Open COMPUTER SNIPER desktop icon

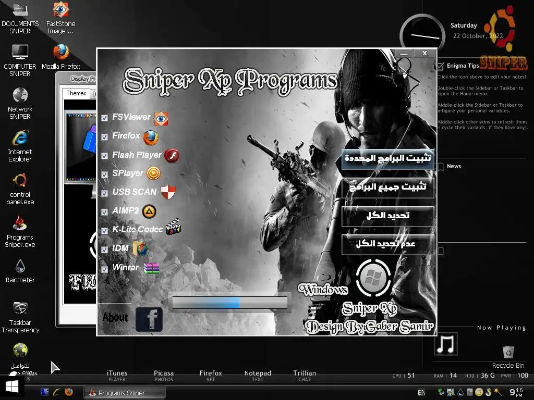pyautogui.click(x=20, y=60)
